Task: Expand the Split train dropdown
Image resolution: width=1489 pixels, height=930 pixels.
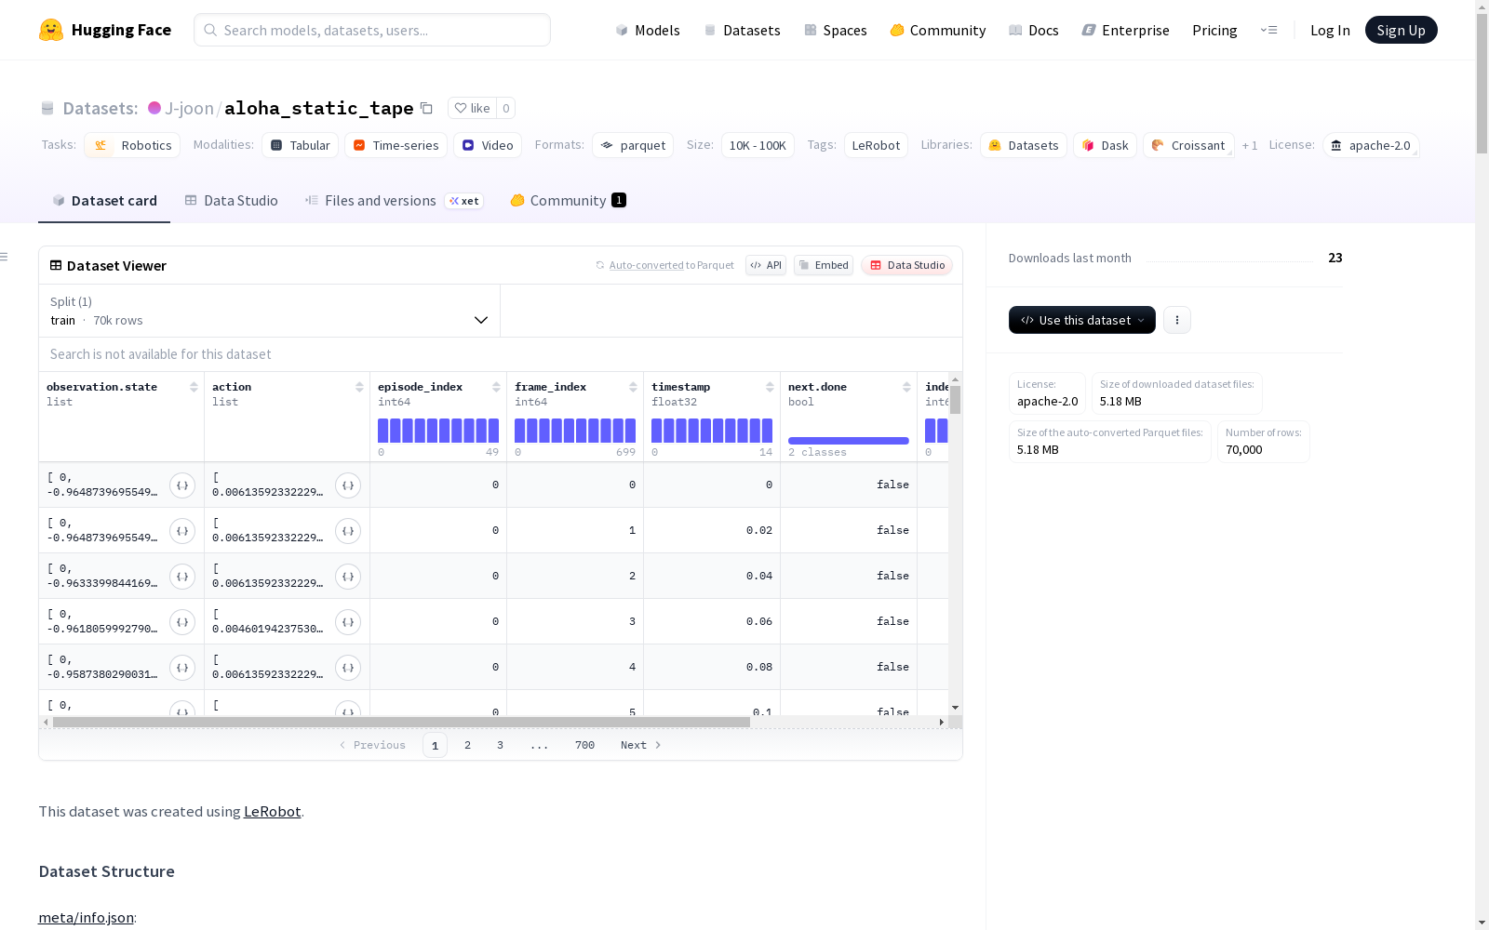Action: 270,311
